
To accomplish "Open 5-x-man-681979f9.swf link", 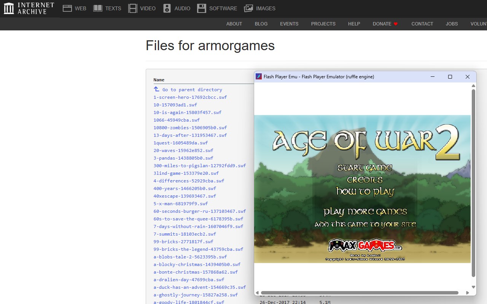I will point(181,204).
